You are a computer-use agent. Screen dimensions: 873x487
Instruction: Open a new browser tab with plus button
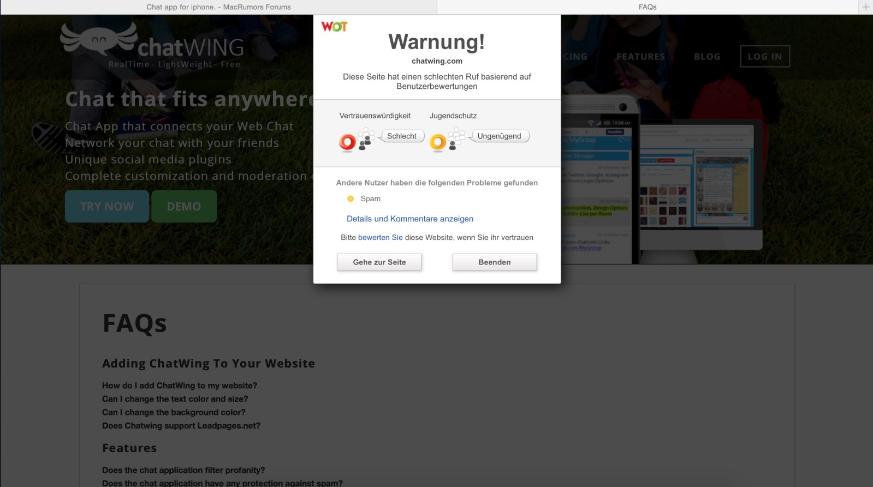865,7
